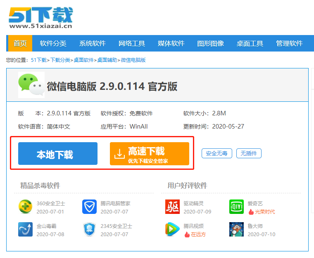Open the 管理软件 navigation tab
The height and width of the screenshot is (258, 314).
[x=289, y=43]
